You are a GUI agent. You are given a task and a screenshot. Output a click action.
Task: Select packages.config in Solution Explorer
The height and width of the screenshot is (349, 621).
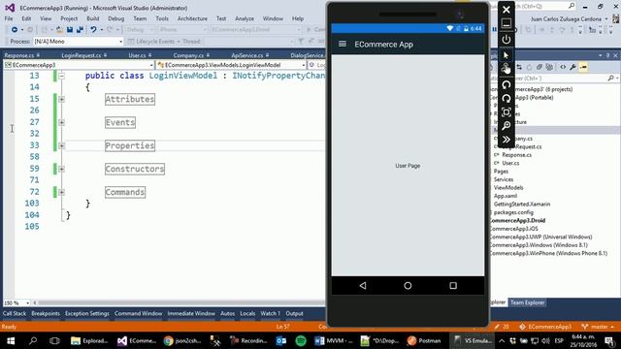point(513,212)
